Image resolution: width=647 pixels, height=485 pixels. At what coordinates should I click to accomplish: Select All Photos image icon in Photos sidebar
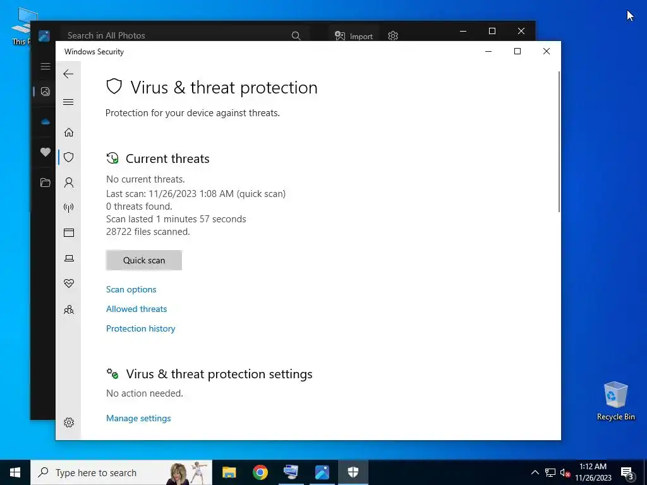[x=45, y=92]
